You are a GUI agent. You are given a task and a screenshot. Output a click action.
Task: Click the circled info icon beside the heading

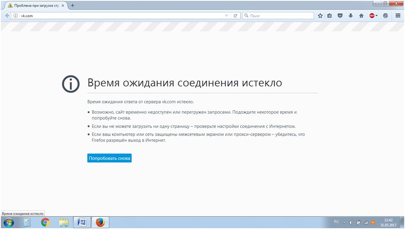pos(71,84)
